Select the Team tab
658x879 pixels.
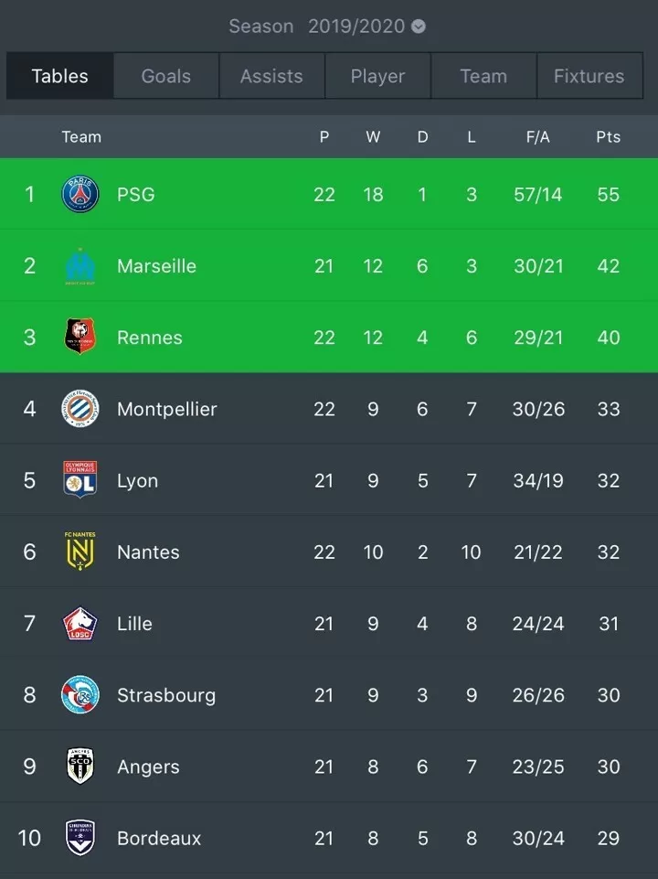click(x=483, y=76)
